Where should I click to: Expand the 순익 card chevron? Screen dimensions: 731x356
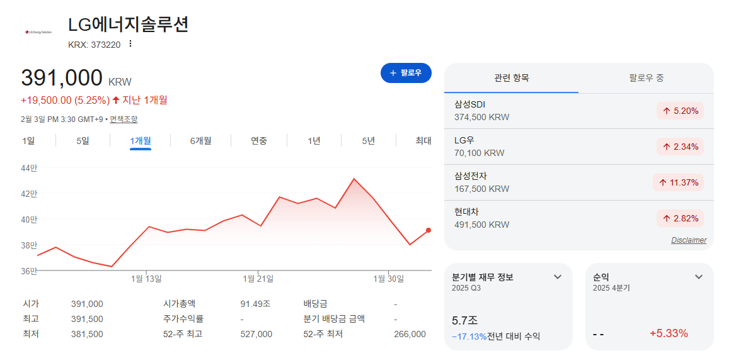click(x=699, y=277)
